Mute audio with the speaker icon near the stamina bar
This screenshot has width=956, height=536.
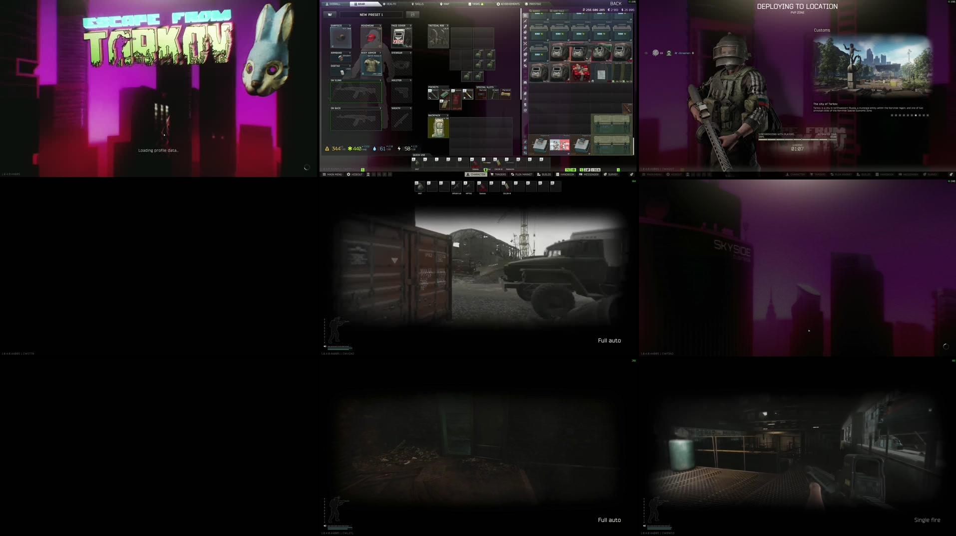(325, 346)
